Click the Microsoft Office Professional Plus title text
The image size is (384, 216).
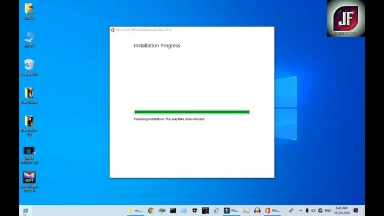pos(144,30)
